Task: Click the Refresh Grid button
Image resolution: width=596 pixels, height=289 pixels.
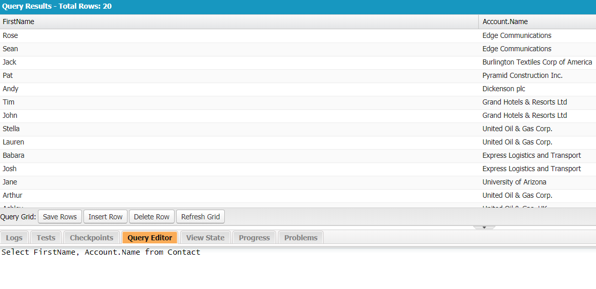Action: pyautogui.click(x=200, y=217)
